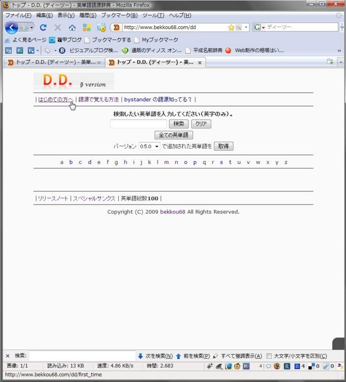
Task: Open the 編集(E) menu
Action: [x=44, y=15]
